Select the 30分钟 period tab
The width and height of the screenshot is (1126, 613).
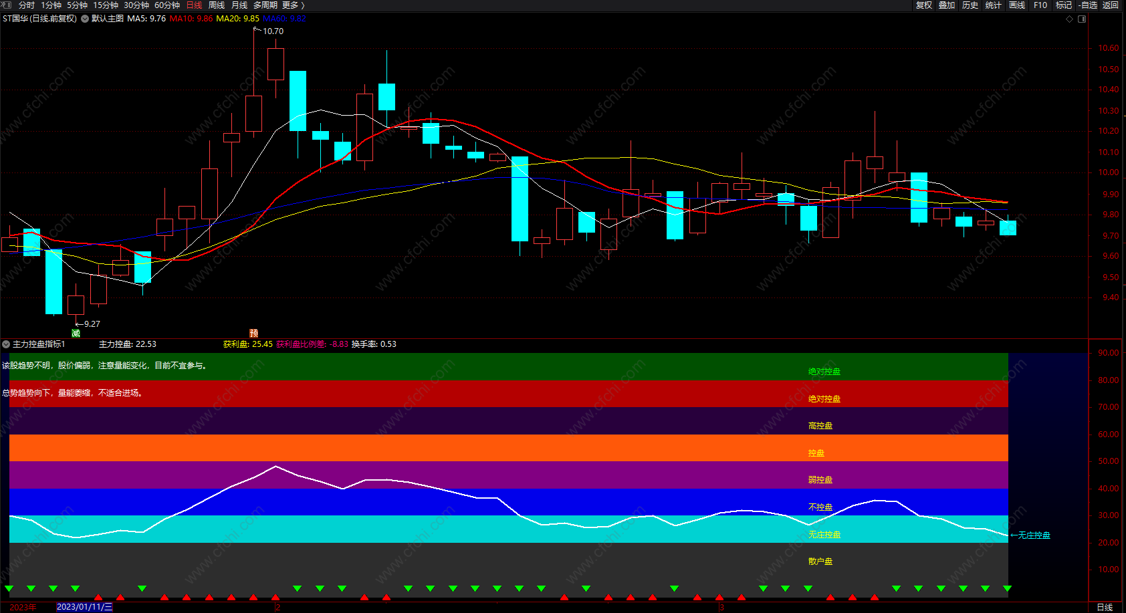tap(136, 5)
